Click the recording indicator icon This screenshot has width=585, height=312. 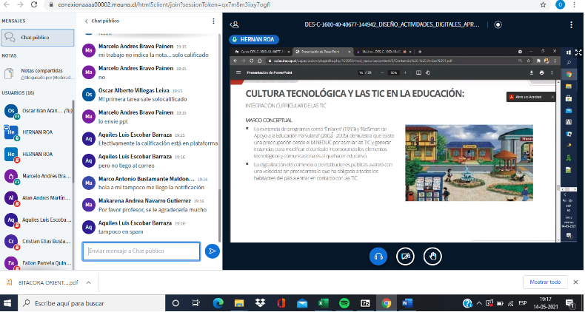(498, 24)
